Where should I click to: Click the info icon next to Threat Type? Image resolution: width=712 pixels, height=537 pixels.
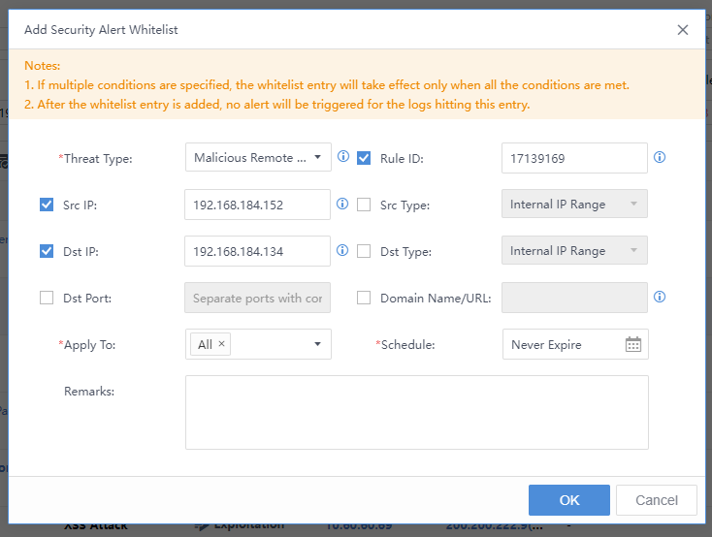pyautogui.click(x=342, y=157)
